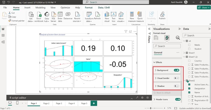Viewport: 211px width, 110px height.
Task: Open Build visual icon in Visualizations pane
Action: click(156, 38)
